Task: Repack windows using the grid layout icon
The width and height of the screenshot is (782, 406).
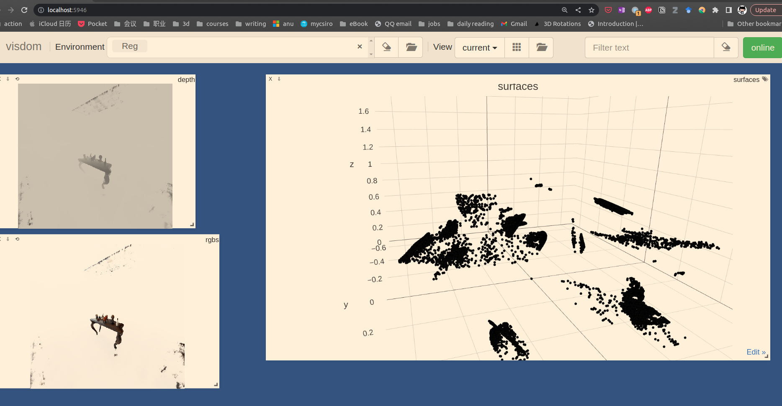Action: (517, 47)
